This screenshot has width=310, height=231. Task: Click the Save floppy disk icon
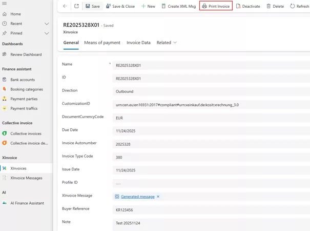point(88,6)
